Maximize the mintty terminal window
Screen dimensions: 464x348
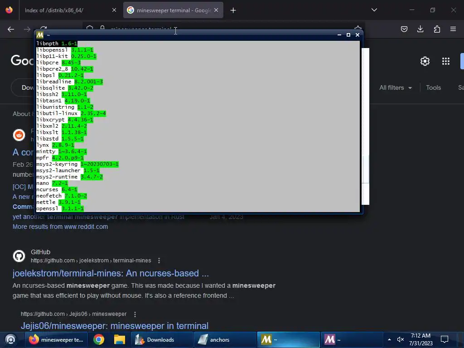tap(348, 35)
